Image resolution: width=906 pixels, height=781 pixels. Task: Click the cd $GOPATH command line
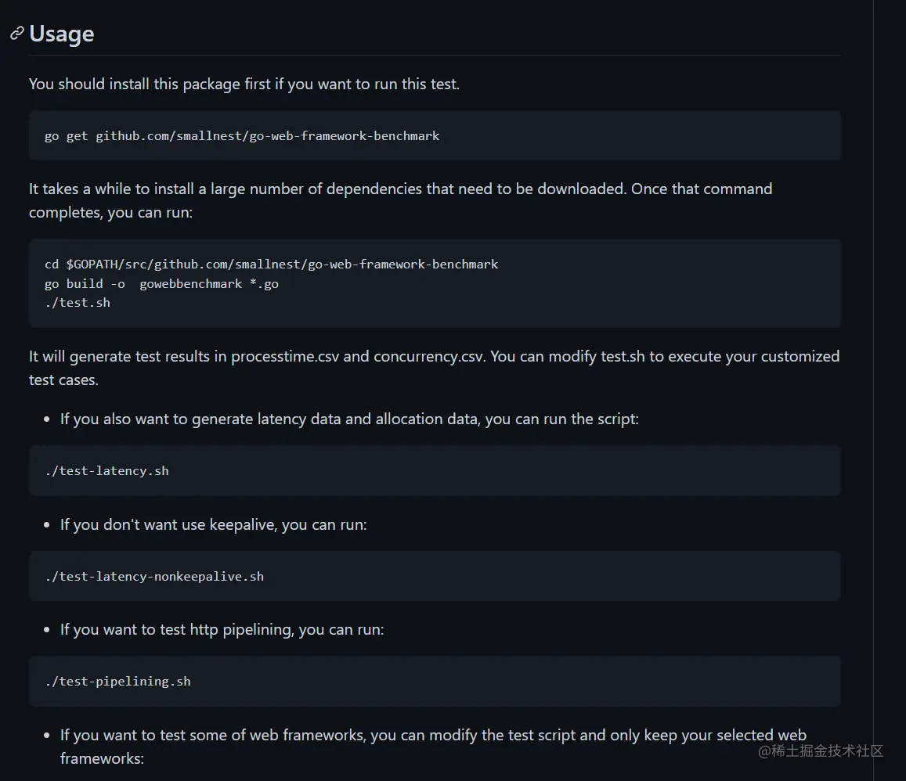tap(271, 265)
